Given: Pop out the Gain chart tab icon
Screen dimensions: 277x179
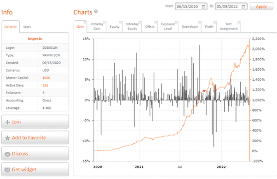Looking at the screenshot, I should [x=85, y=22].
